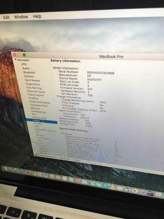Open the Window menu
This screenshot has height=219, width=164.
click(x=21, y=17)
